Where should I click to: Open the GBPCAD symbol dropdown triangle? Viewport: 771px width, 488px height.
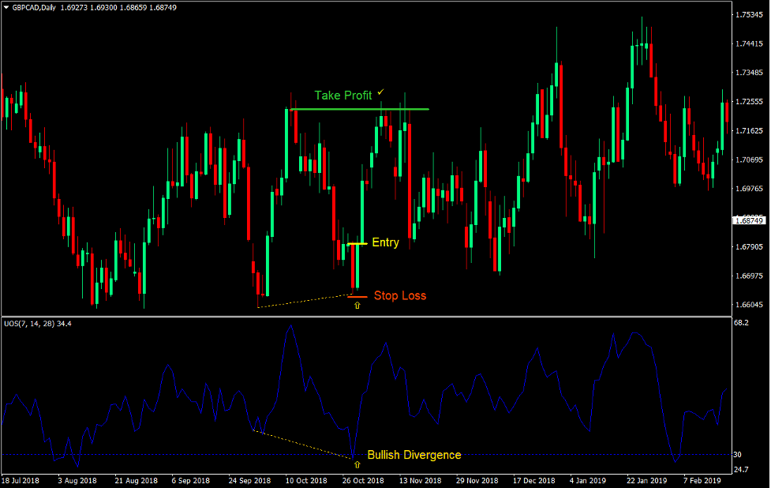6,6
